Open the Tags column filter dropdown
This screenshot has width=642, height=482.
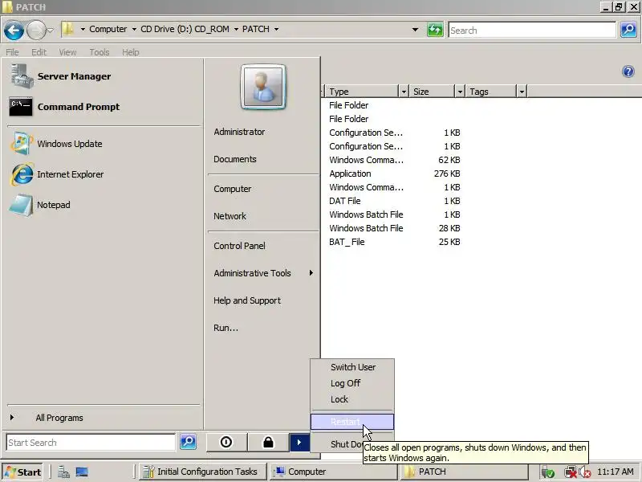[x=522, y=92]
